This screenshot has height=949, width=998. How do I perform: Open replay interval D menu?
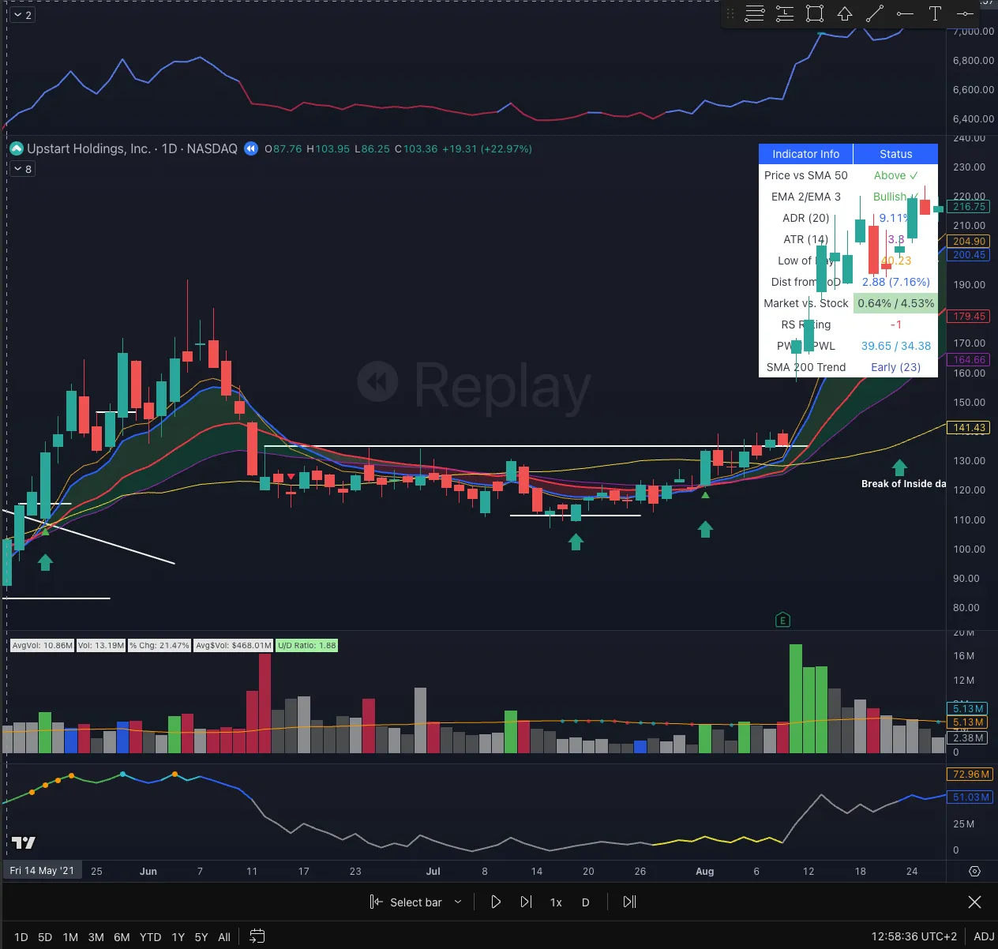pos(586,902)
